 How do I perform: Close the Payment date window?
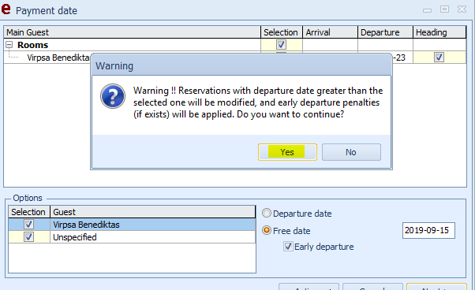pyautogui.click(x=462, y=9)
